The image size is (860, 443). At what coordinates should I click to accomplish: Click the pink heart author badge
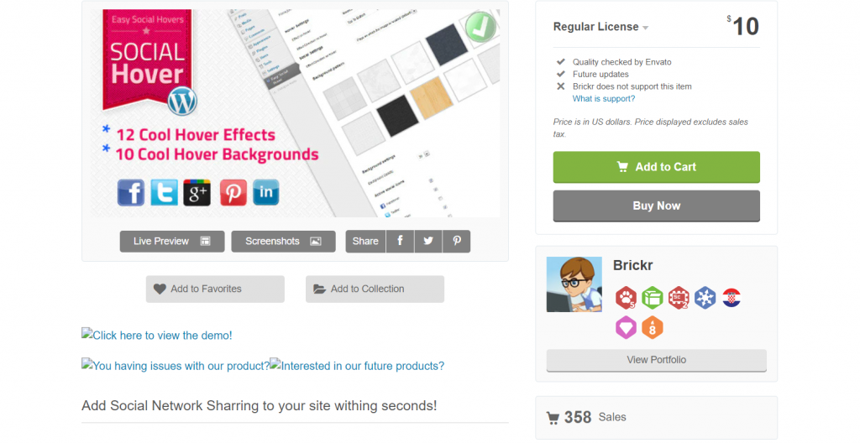pos(626,327)
